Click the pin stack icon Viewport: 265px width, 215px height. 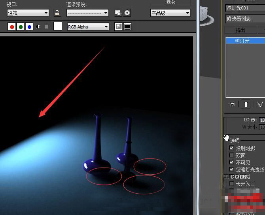pyautogui.click(x=231, y=104)
